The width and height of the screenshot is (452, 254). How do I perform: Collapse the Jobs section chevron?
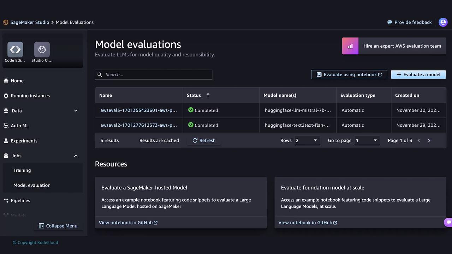[x=76, y=156]
